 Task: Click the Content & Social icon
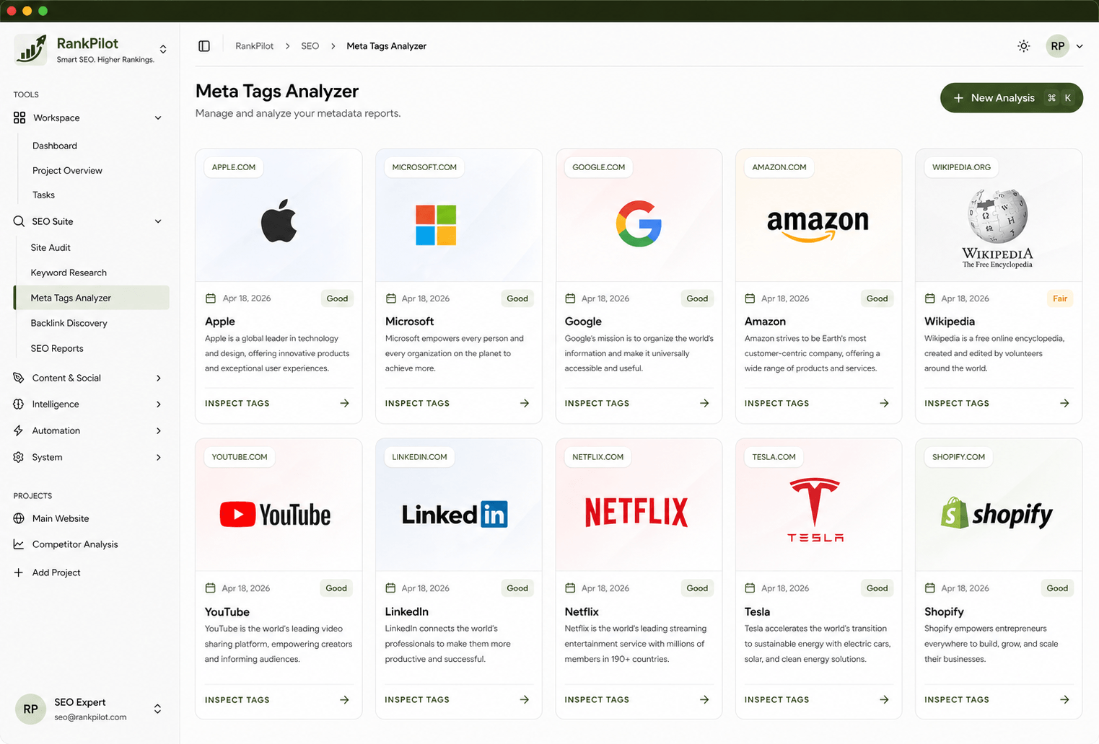click(19, 378)
